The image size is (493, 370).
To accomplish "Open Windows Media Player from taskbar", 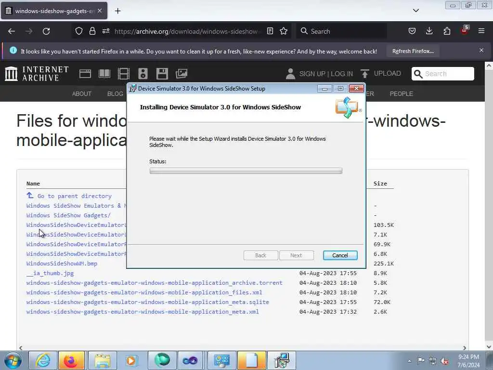I will (x=131, y=360).
